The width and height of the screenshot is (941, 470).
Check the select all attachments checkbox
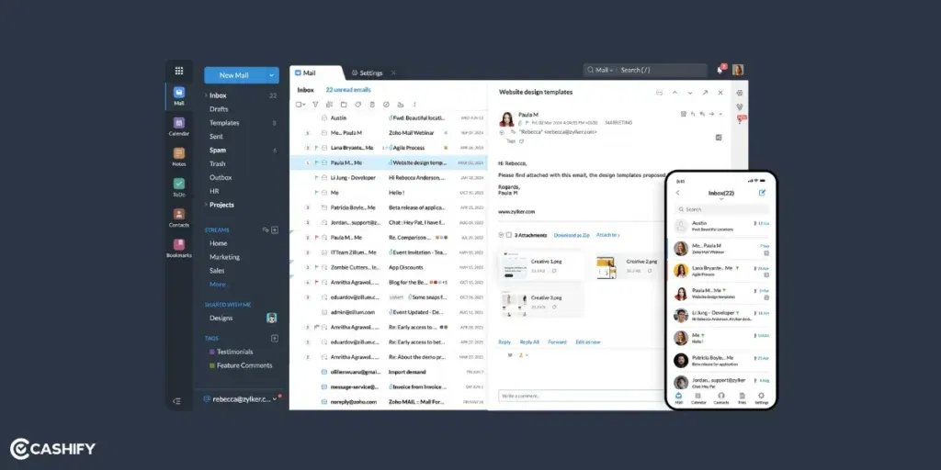[508, 235]
